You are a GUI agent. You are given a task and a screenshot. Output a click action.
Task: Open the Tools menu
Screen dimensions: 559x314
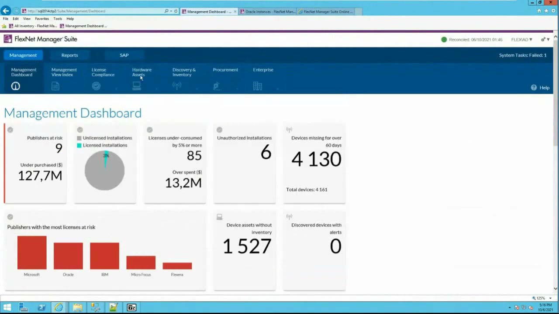click(58, 19)
